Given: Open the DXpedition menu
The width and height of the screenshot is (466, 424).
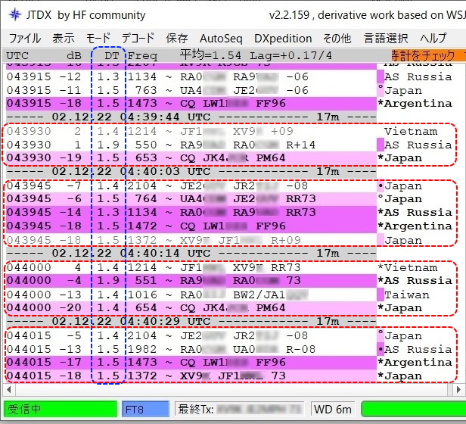Looking at the screenshot, I should [x=283, y=39].
